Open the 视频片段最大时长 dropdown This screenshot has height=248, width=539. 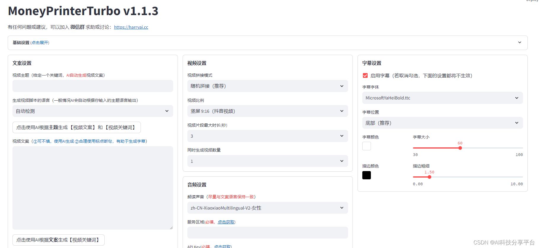[268, 136]
